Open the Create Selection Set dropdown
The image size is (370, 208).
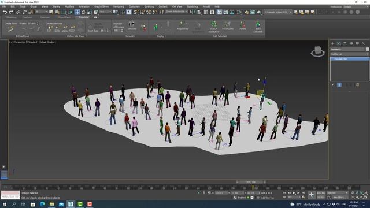click(x=176, y=12)
